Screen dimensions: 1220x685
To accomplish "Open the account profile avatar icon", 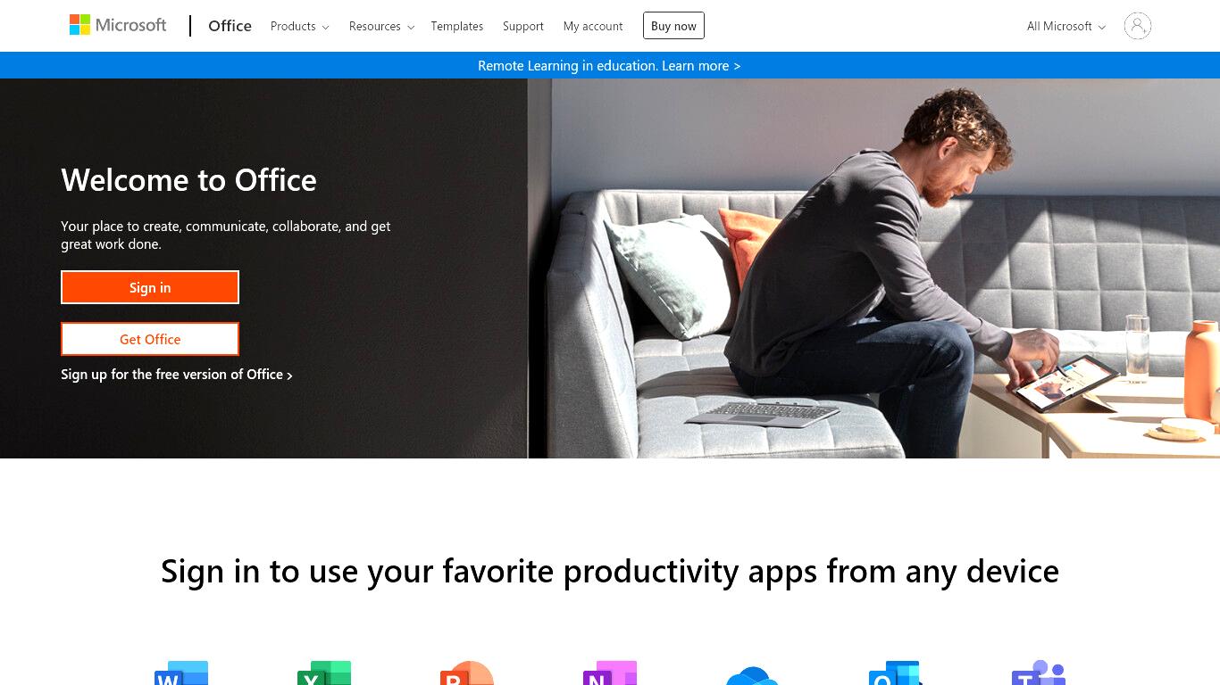I will (1137, 26).
